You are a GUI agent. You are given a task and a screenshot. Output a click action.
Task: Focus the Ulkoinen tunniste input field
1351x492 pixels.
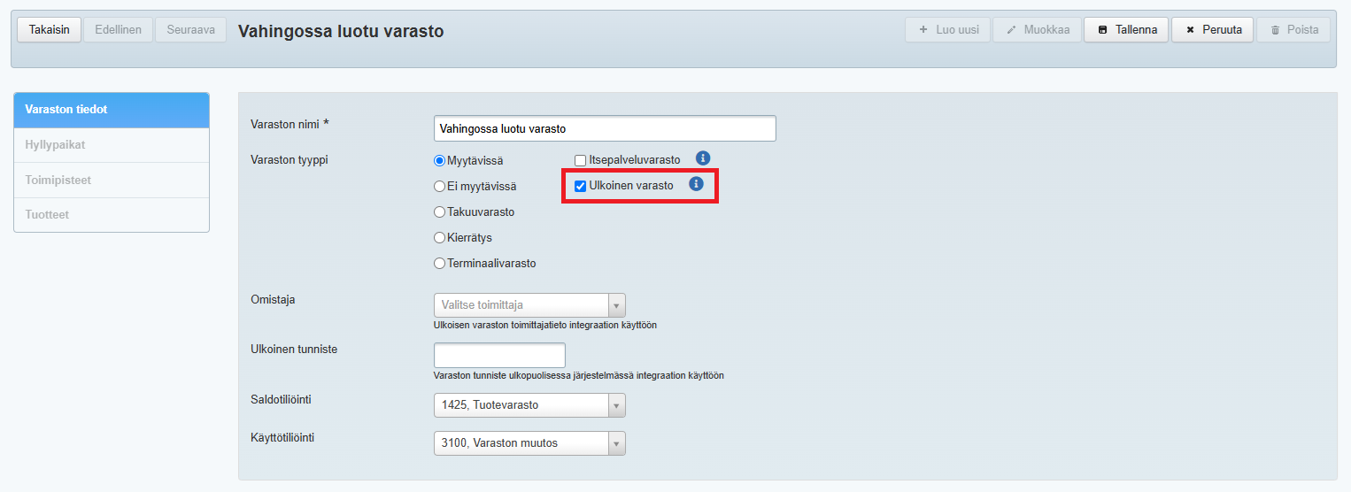pos(499,356)
